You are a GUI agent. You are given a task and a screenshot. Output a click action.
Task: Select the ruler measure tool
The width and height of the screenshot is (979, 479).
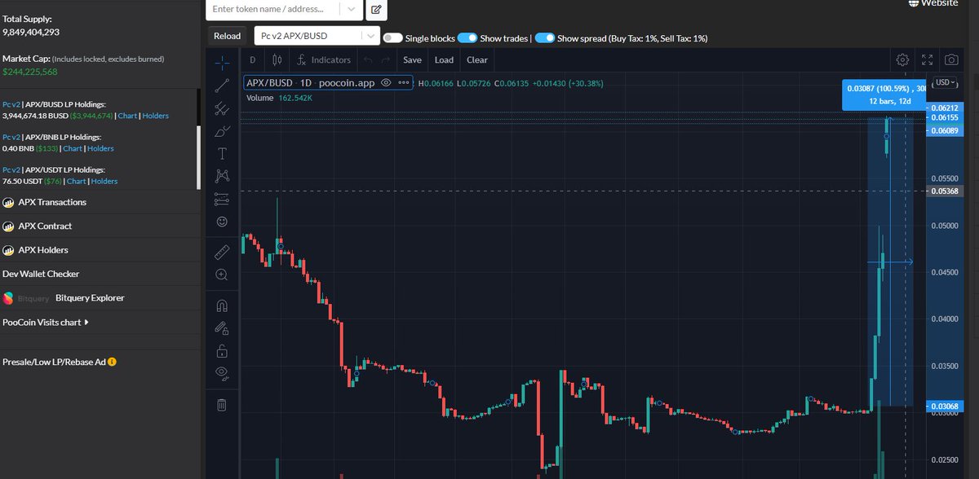point(221,252)
